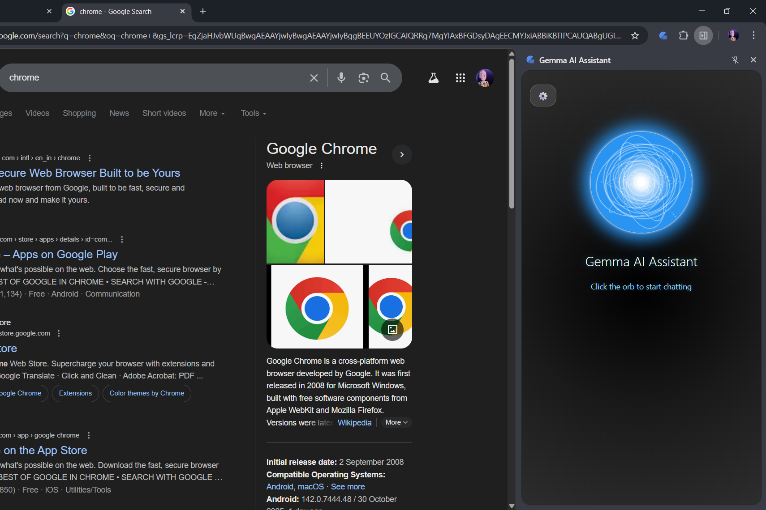Clear the search box with the X icon
Image resolution: width=766 pixels, height=510 pixels.
(x=314, y=78)
